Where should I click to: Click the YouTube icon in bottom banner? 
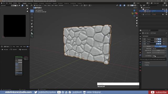(x=59, y=92)
